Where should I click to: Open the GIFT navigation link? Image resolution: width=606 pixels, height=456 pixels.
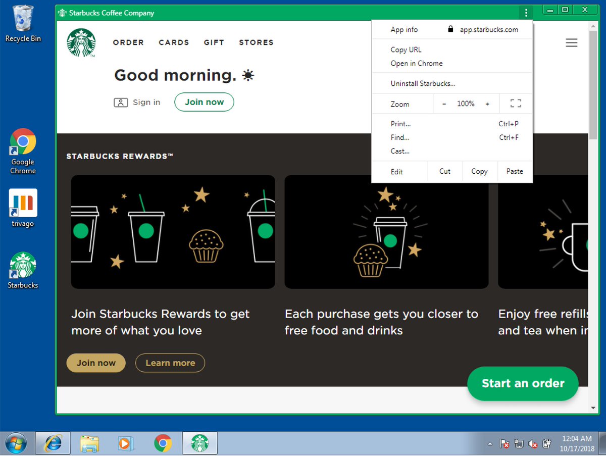214,42
